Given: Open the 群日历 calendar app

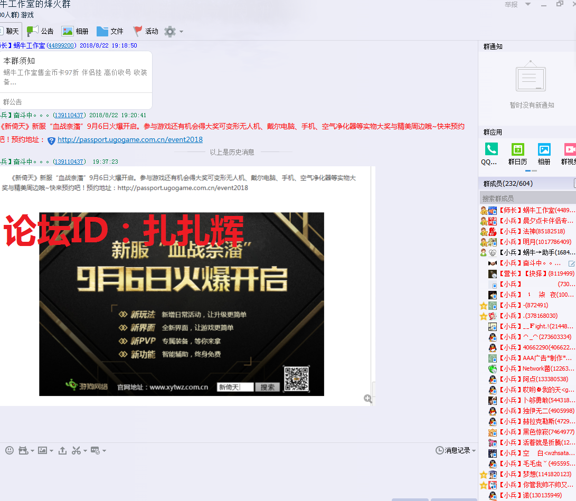Looking at the screenshot, I should tap(517, 154).
